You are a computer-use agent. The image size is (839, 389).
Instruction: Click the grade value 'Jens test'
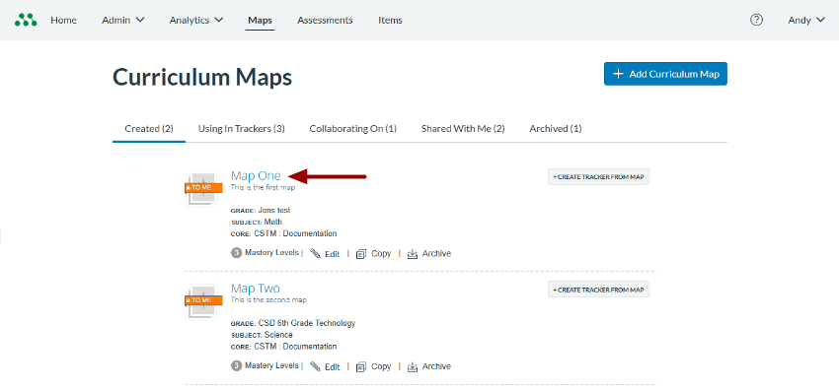274,210
